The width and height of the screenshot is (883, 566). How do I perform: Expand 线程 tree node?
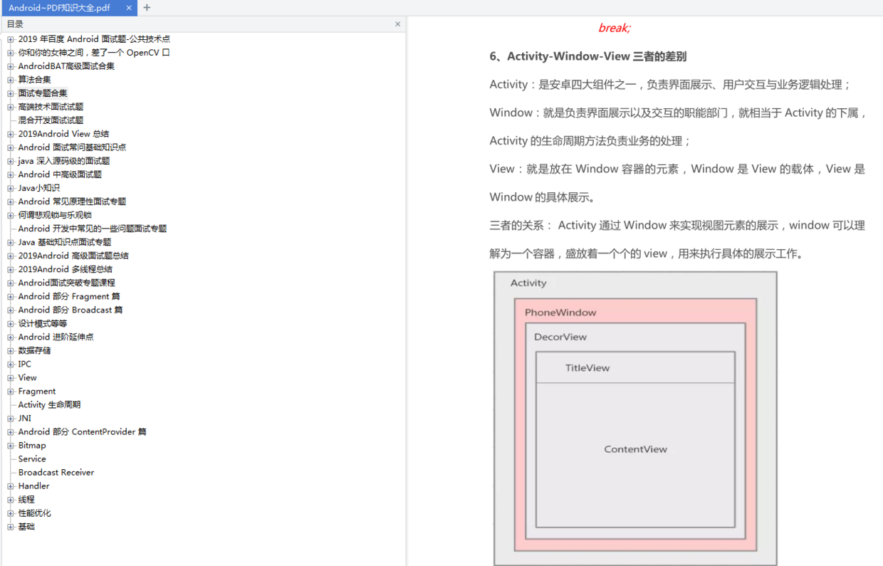coord(11,499)
